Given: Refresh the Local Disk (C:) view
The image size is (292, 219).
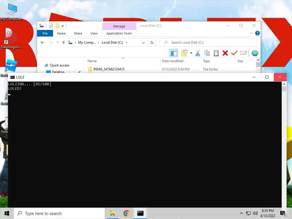Looking at the screenshot, I should [152, 43].
